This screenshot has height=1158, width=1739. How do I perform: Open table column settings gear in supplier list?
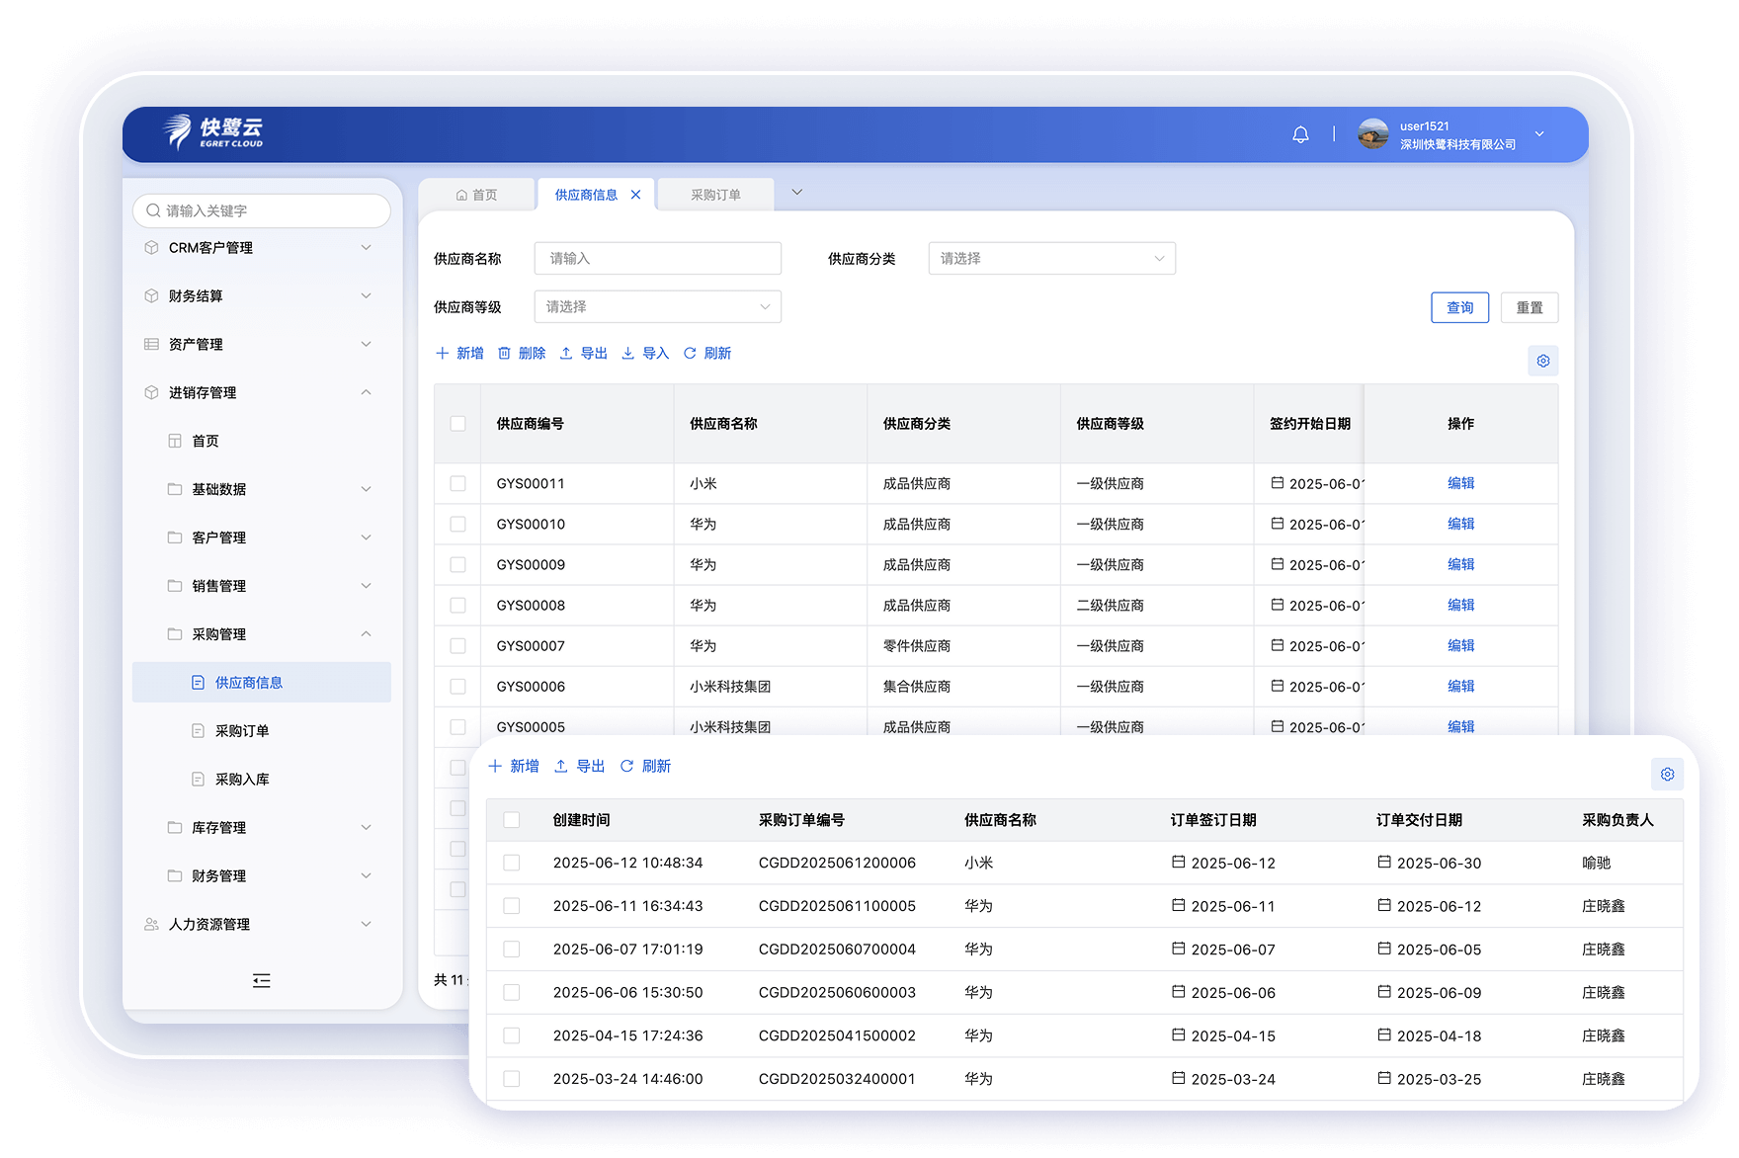click(1542, 361)
